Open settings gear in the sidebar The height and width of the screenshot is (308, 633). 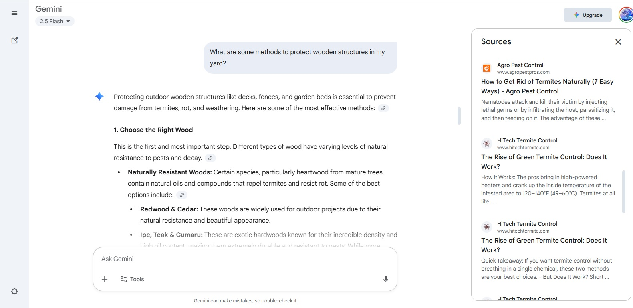[14, 291]
